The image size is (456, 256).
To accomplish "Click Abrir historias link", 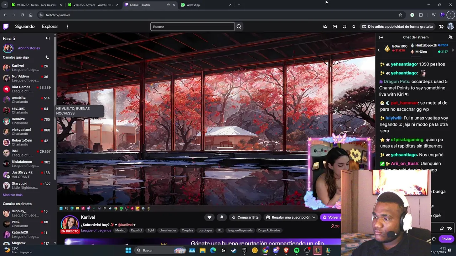I will click(29, 48).
